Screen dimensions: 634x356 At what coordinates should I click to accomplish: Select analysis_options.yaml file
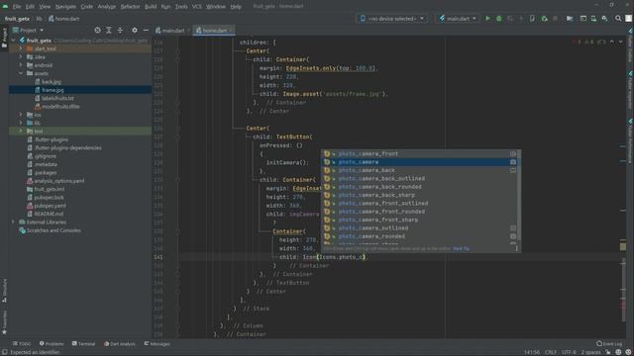pyautogui.click(x=59, y=181)
